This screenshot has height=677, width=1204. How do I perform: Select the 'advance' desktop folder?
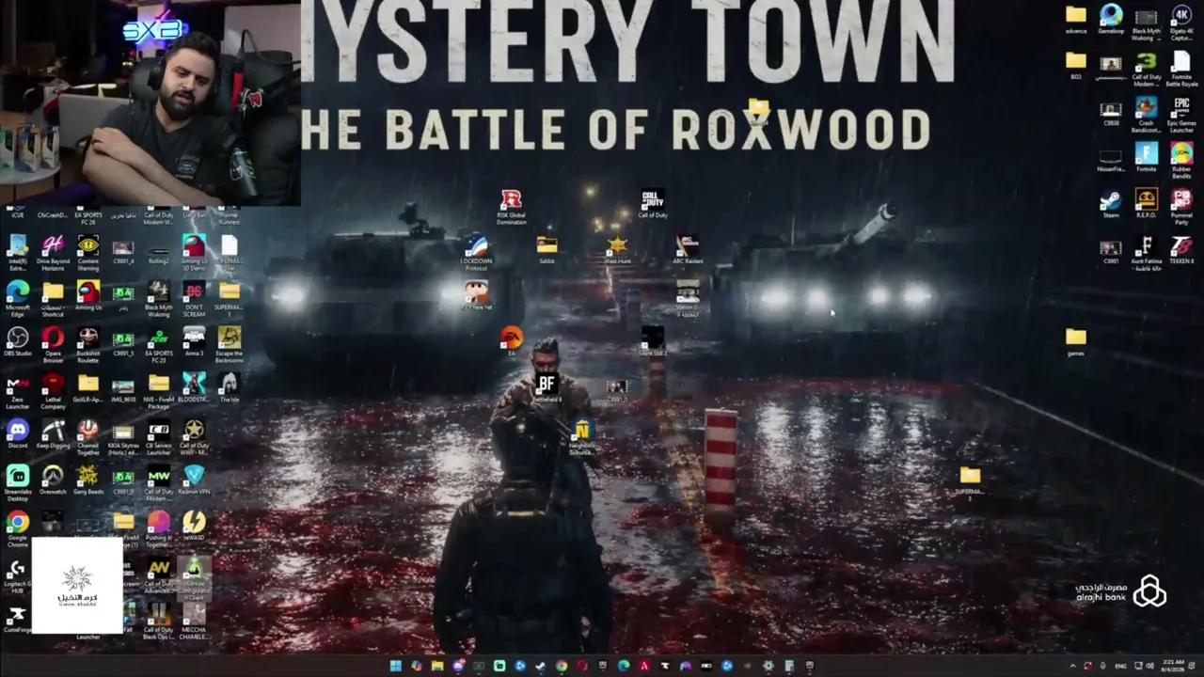1075,18
